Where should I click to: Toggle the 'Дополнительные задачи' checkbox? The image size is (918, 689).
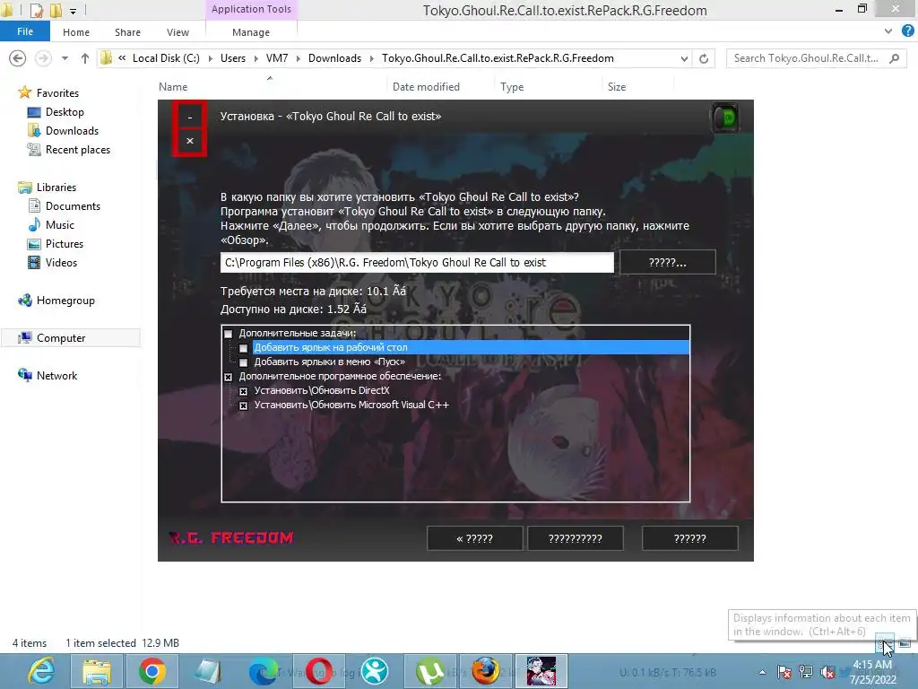229,334
